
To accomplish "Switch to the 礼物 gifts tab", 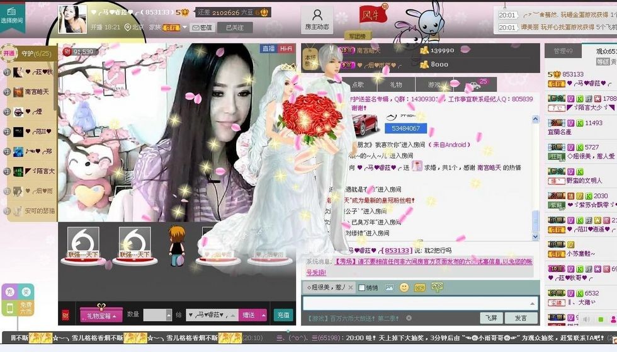I will tap(395, 84).
